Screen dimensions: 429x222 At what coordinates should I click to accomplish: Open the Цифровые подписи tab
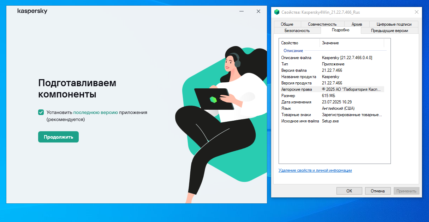(x=394, y=24)
